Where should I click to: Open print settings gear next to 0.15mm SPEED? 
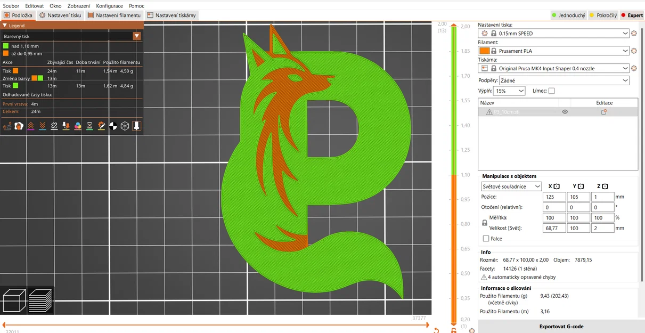point(634,34)
